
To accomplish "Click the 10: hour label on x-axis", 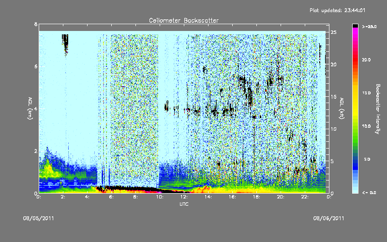I will tap(160, 197).
